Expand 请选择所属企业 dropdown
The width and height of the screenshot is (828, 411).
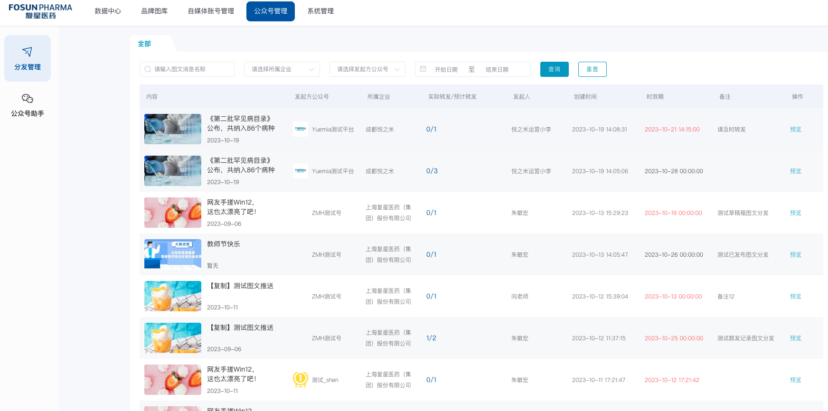[282, 69]
